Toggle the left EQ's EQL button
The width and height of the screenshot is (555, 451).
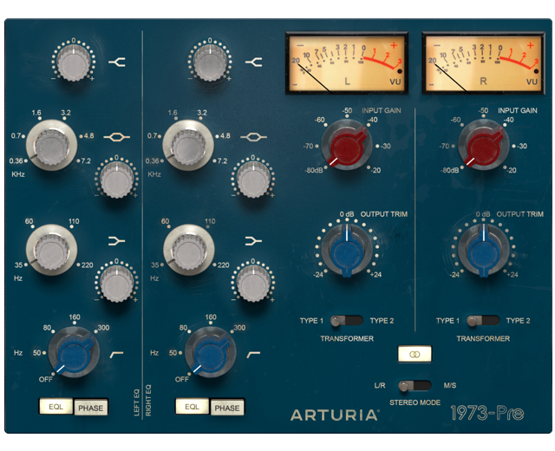[55, 407]
